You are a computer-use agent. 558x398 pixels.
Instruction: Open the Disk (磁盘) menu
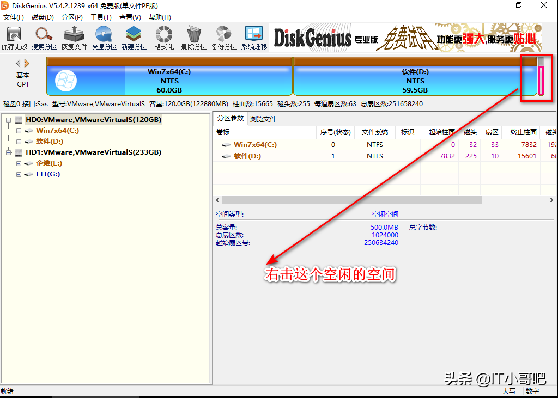coord(43,17)
